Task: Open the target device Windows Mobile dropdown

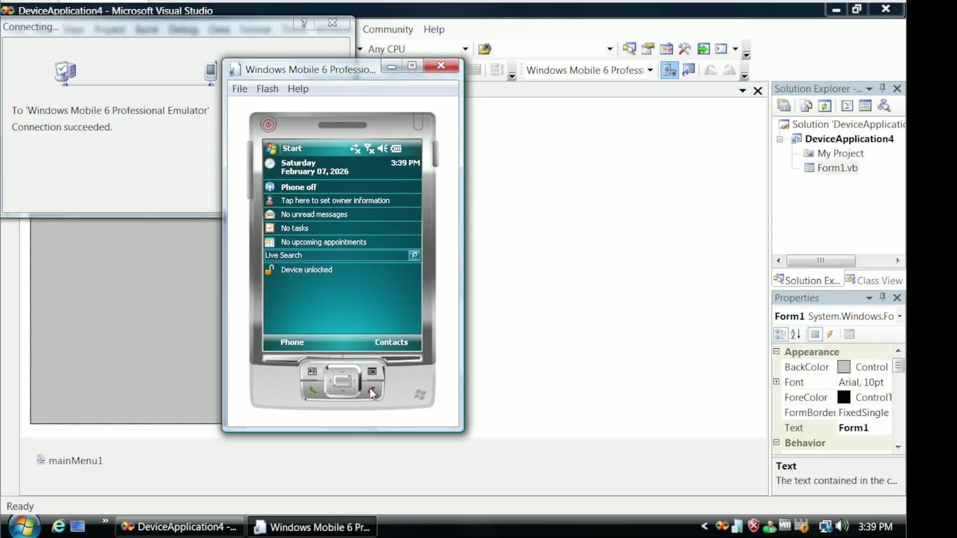Action: pyautogui.click(x=650, y=70)
